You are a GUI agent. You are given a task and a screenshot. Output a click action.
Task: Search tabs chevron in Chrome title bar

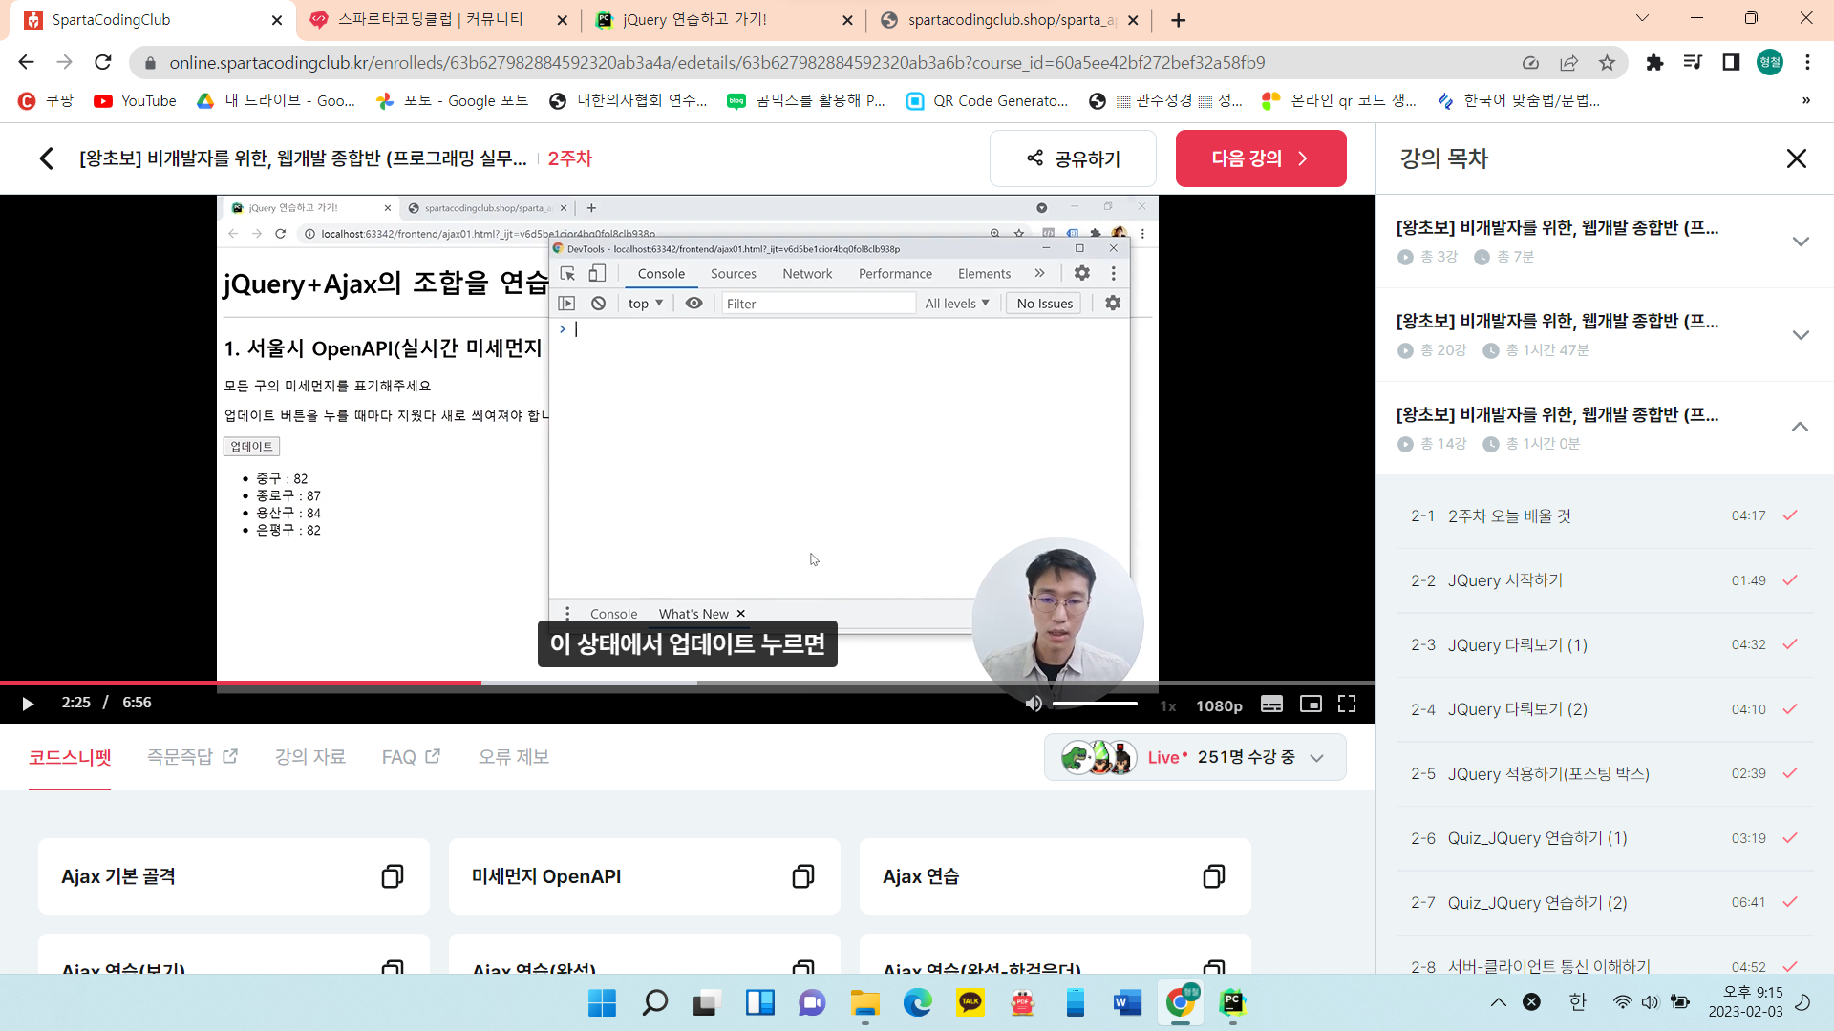tap(1642, 18)
